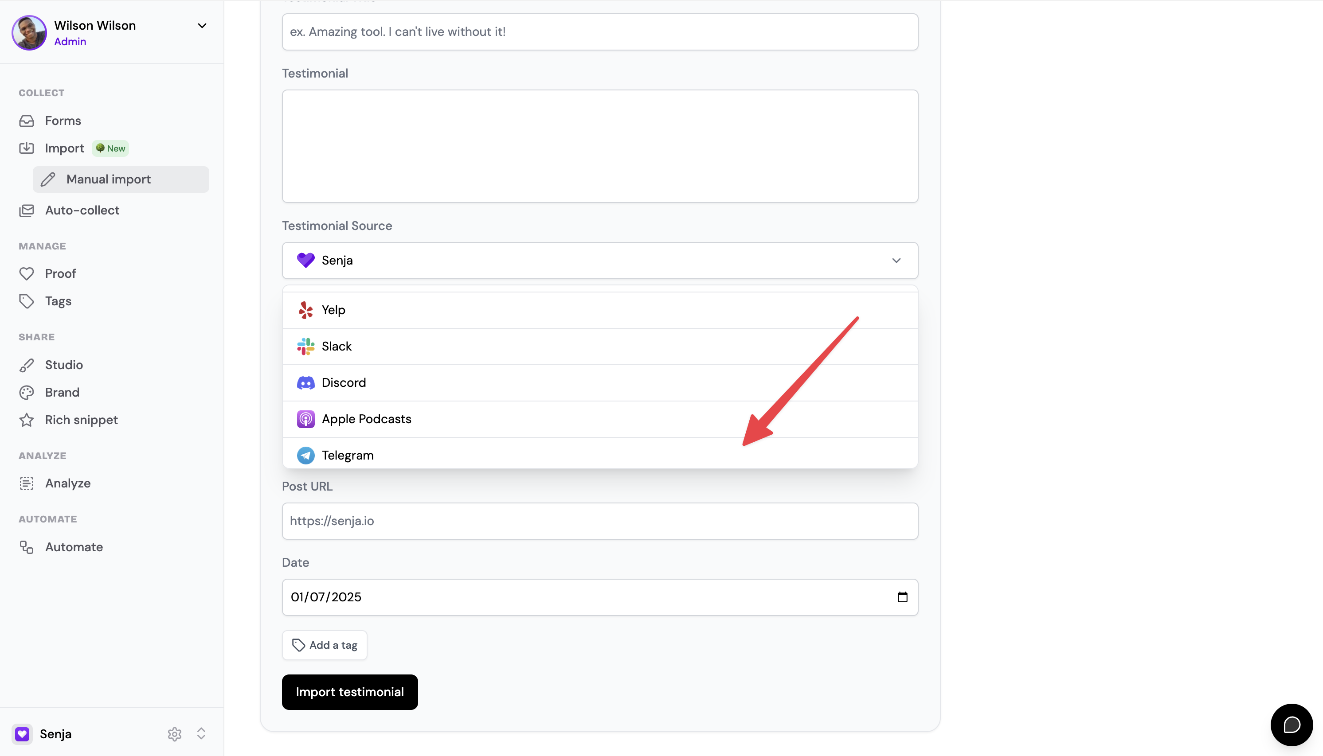Choose Slack from the source list

click(600, 347)
